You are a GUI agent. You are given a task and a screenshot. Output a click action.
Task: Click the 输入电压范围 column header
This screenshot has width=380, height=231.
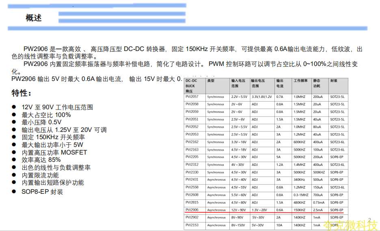pos(239,83)
